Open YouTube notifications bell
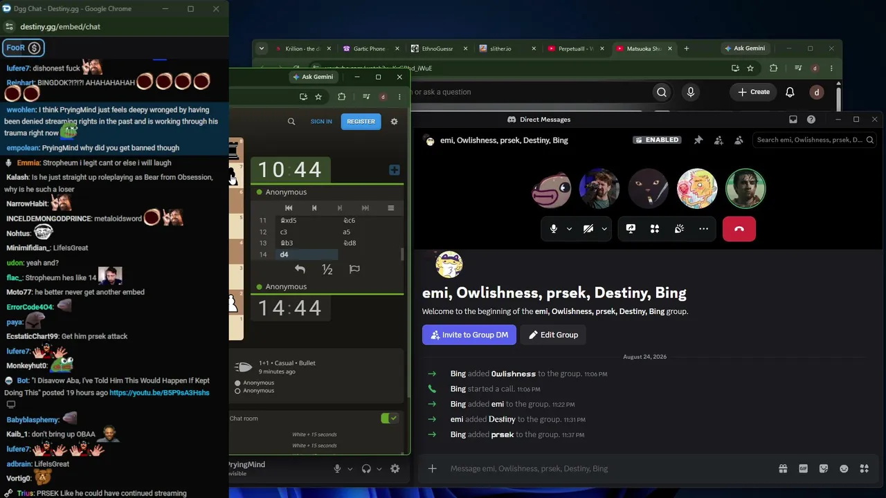This screenshot has width=886, height=498. tap(790, 92)
